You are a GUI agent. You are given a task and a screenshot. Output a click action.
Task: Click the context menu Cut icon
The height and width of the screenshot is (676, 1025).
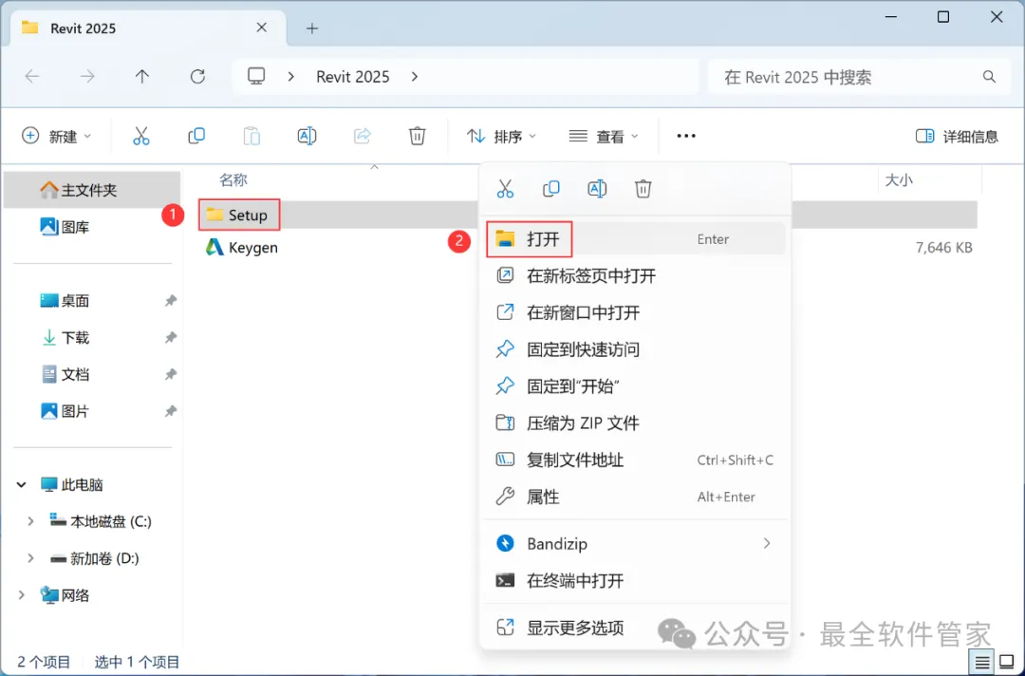tap(505, 189)
